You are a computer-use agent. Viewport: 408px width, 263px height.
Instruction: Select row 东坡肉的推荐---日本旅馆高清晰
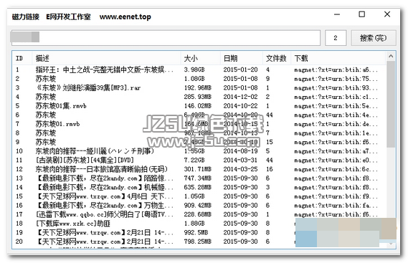point(199,169)
